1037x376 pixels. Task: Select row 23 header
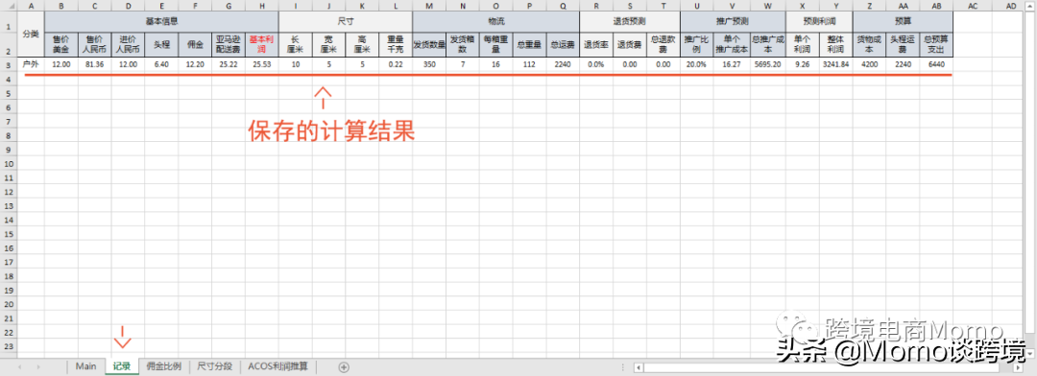(9, 346)
